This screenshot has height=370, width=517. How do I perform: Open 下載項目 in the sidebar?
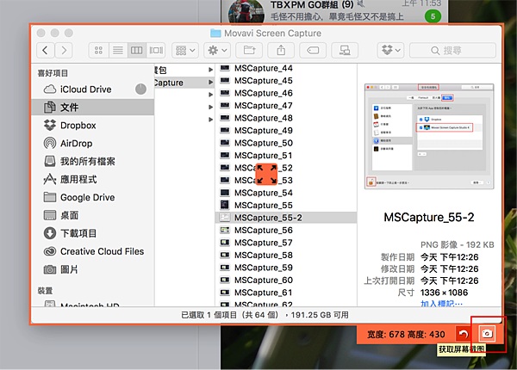93,233
